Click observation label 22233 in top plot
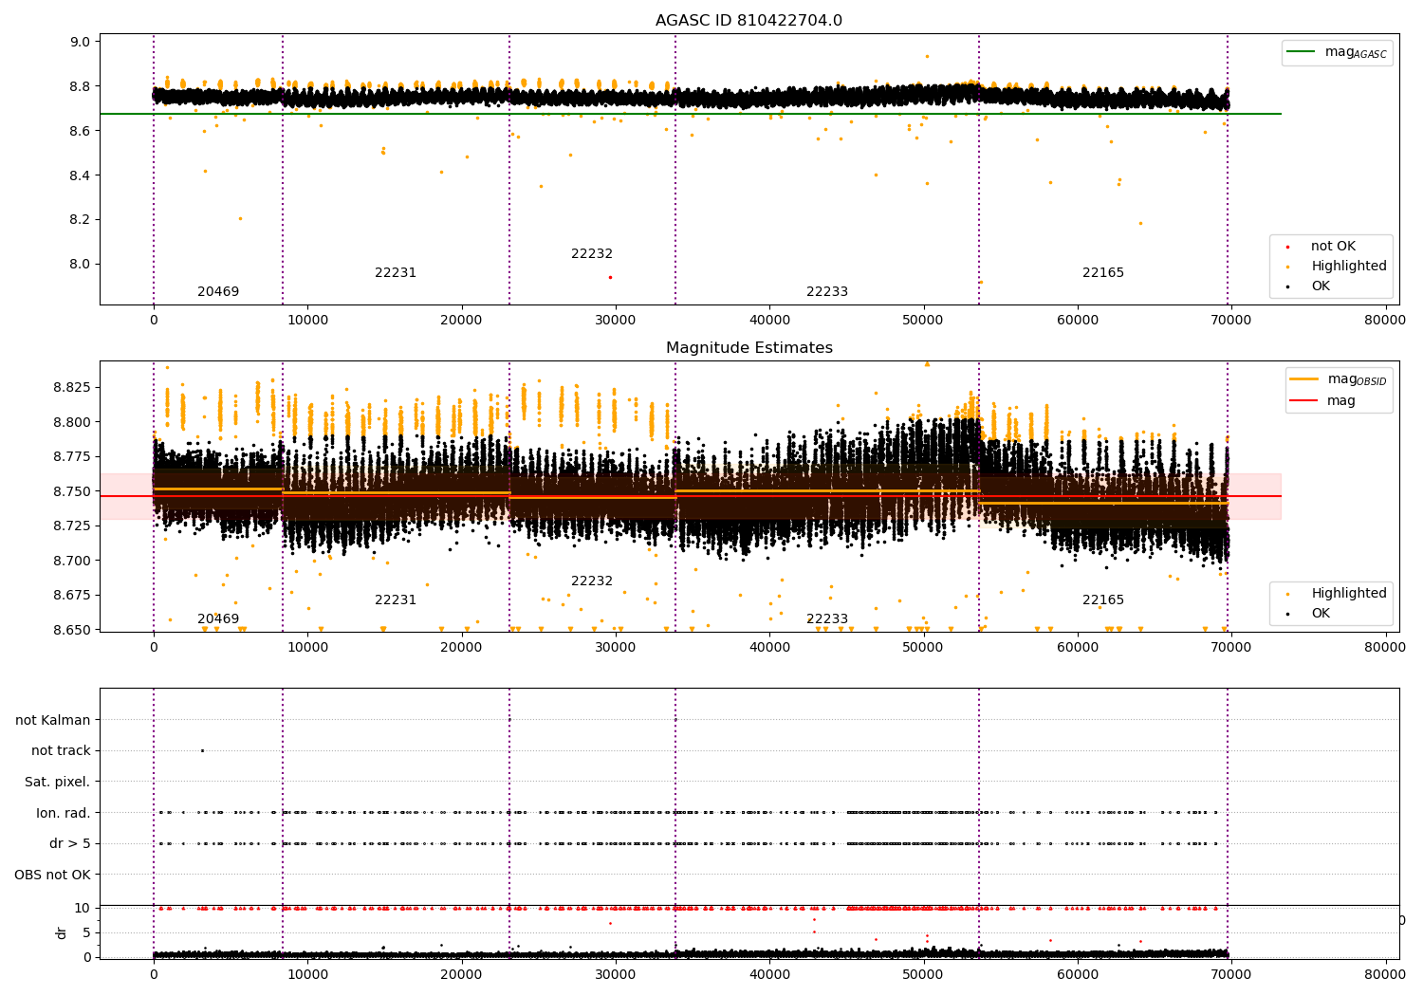Screen dimensions: 1423x996 (x=827, y=292)
